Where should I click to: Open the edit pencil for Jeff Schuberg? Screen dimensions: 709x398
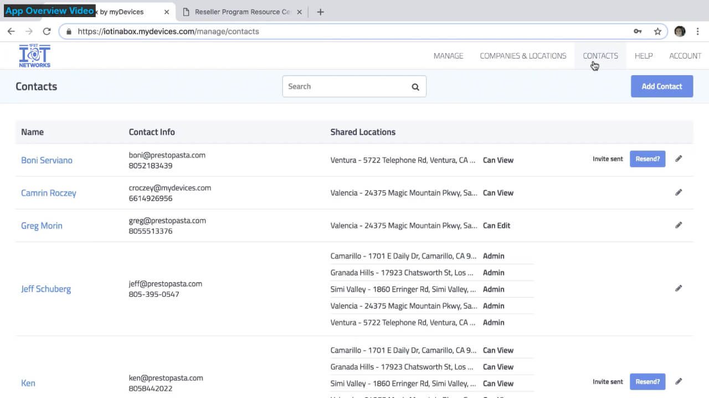coord(679,288)
